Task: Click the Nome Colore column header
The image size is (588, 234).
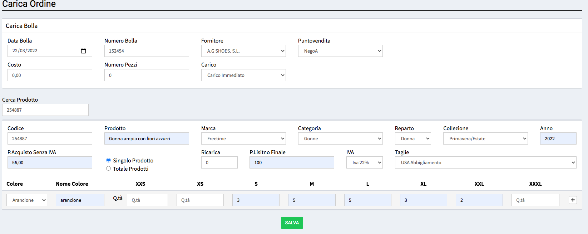Action: coord(72,184)
